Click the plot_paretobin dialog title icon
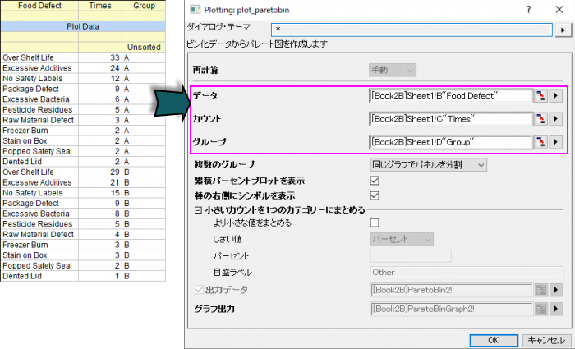This screenshot has width=575, height=349. tap(195, 10)
